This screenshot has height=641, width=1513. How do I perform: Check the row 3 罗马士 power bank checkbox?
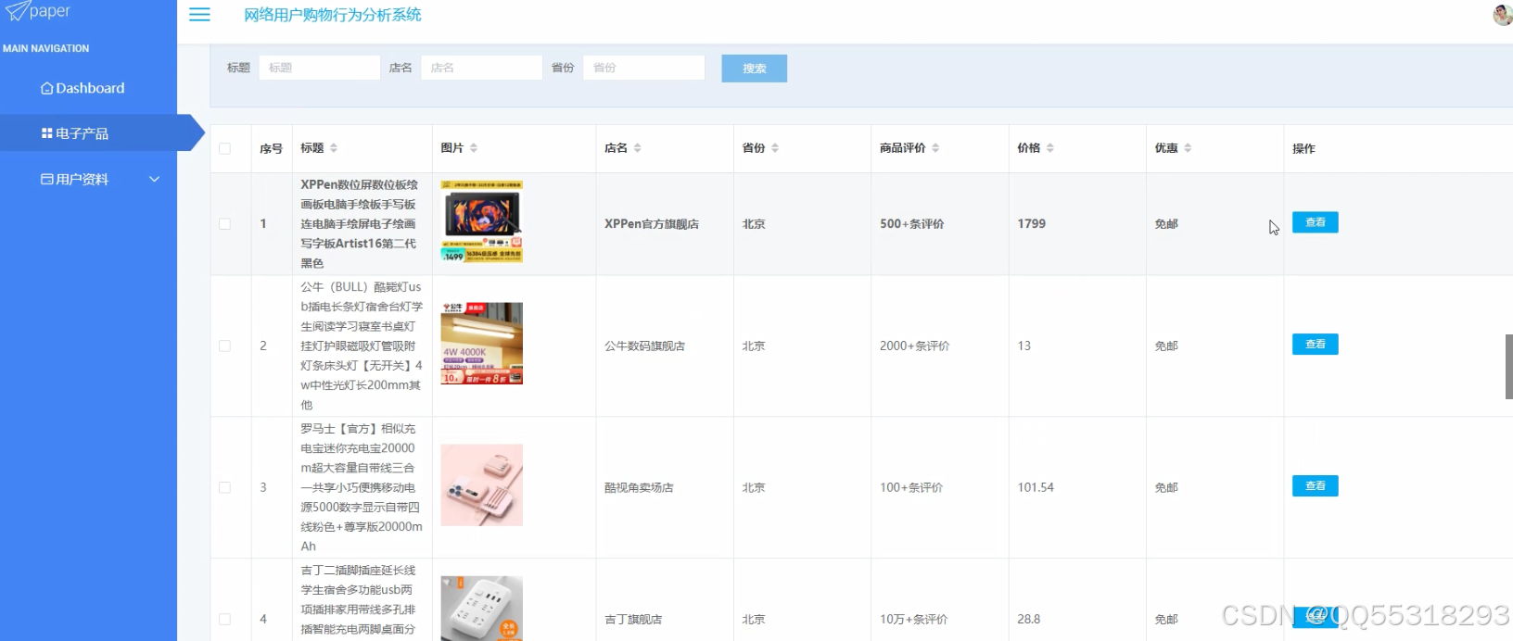pos(224,487)
